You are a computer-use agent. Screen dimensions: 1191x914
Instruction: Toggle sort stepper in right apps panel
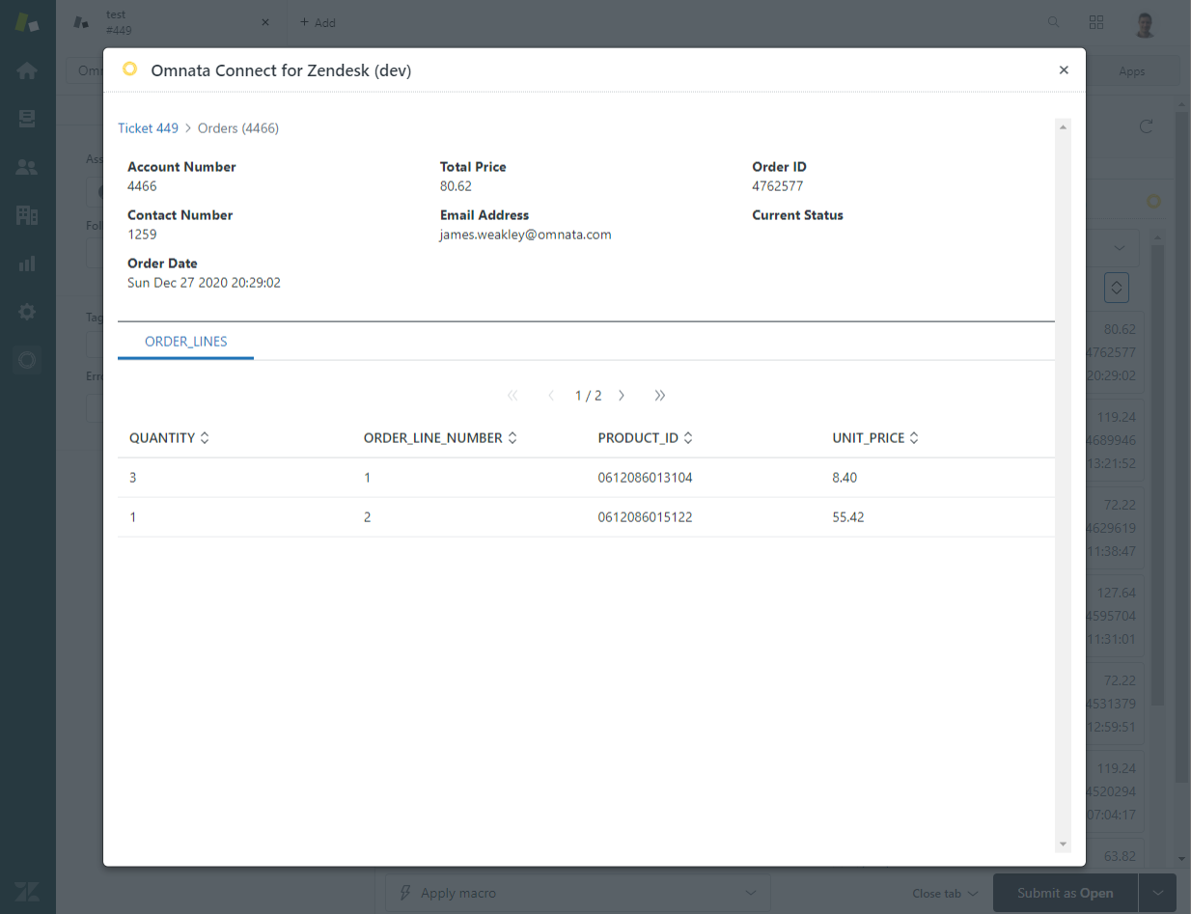pos(1117,287)
